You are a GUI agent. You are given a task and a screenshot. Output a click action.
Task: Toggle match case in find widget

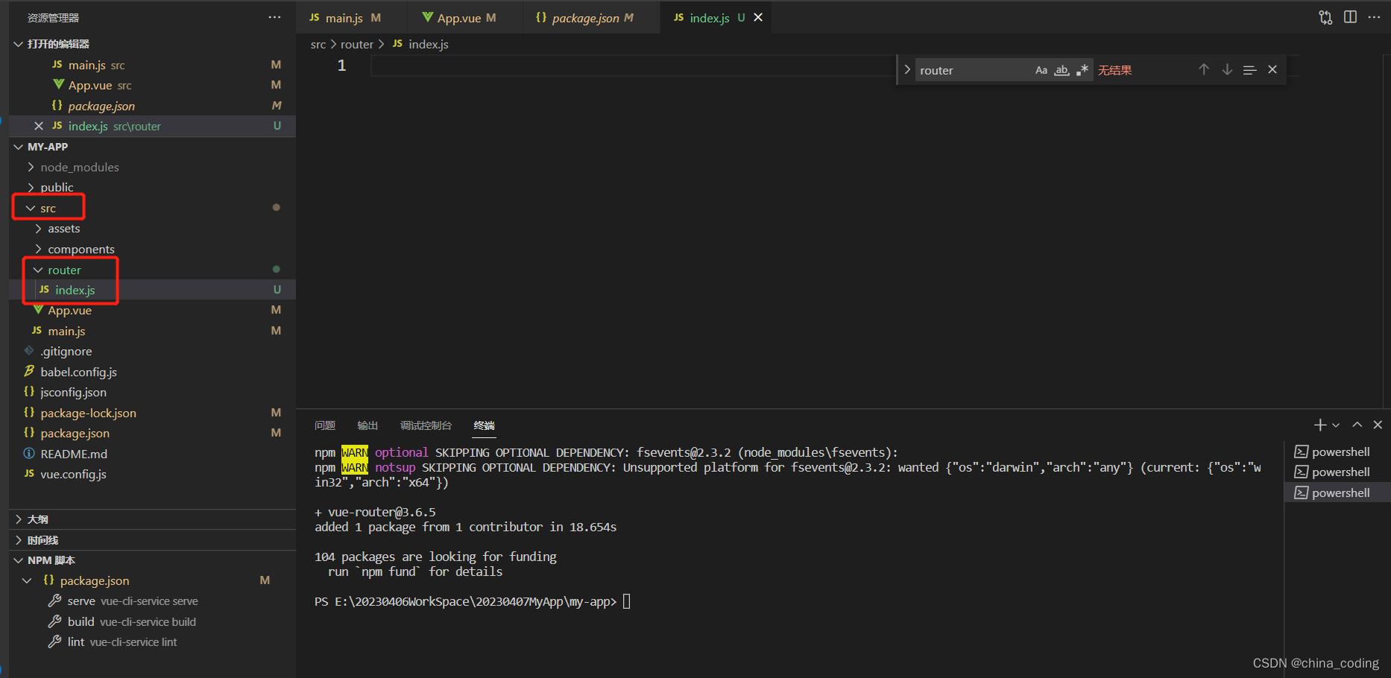pyautogui.click(x=1041, y=70)
